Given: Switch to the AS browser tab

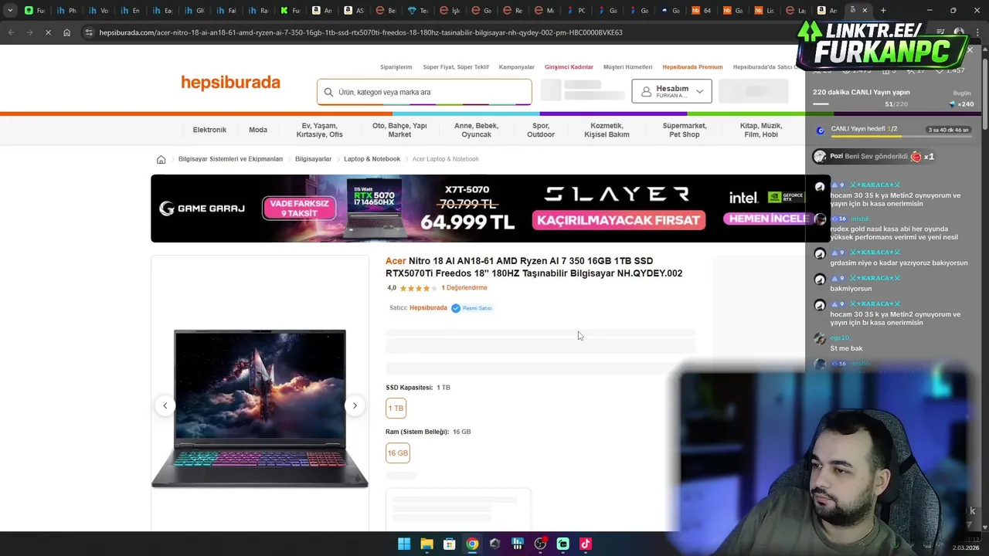Looking at the screenshot, I should click(x=354, y=10).
